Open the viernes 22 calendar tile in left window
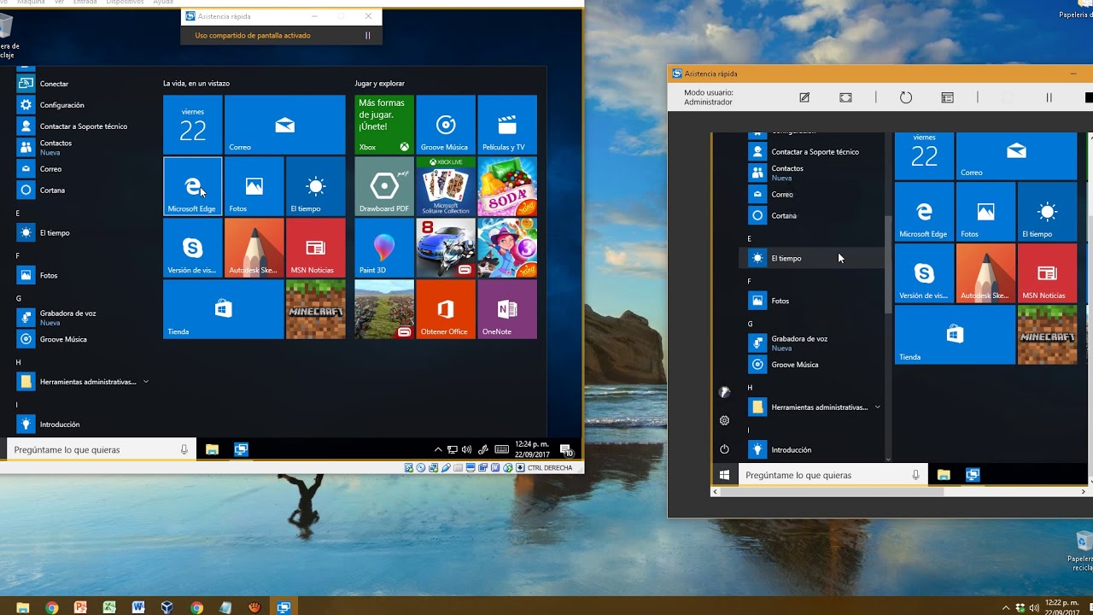Screen dimensions: 1093x615 (x=192, y=125)
